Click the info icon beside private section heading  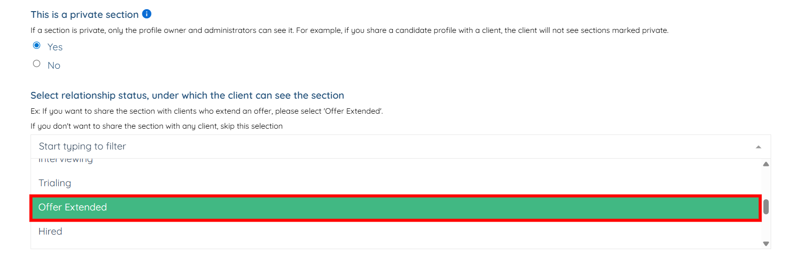pos(146,14)
